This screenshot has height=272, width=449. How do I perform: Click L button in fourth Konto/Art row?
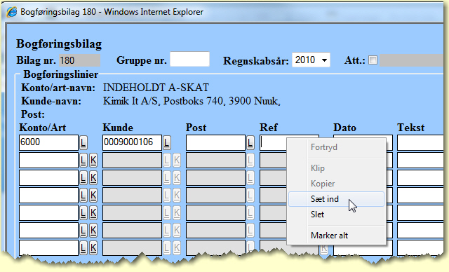(x=83, y=195)
